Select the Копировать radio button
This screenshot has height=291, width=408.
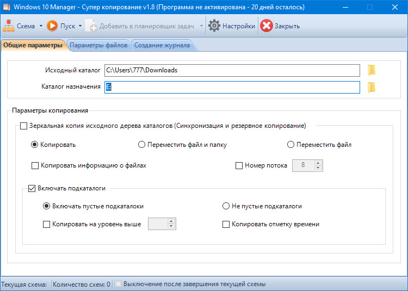[34, 145]
